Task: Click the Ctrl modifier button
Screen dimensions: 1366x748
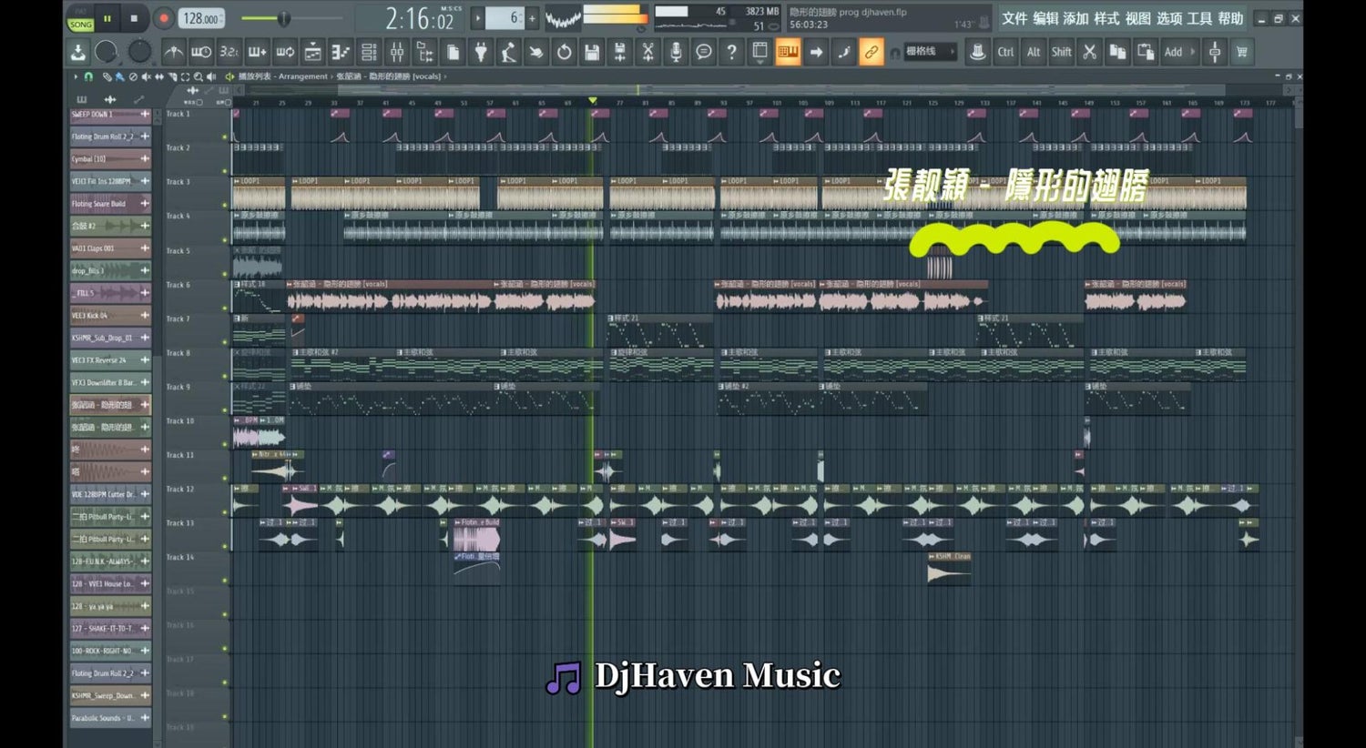Action: 1004,52
